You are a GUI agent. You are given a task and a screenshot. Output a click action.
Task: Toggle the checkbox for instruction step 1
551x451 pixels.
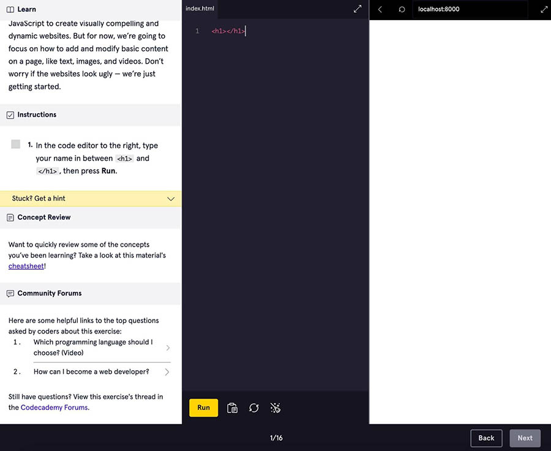click(x=16, y=144)
